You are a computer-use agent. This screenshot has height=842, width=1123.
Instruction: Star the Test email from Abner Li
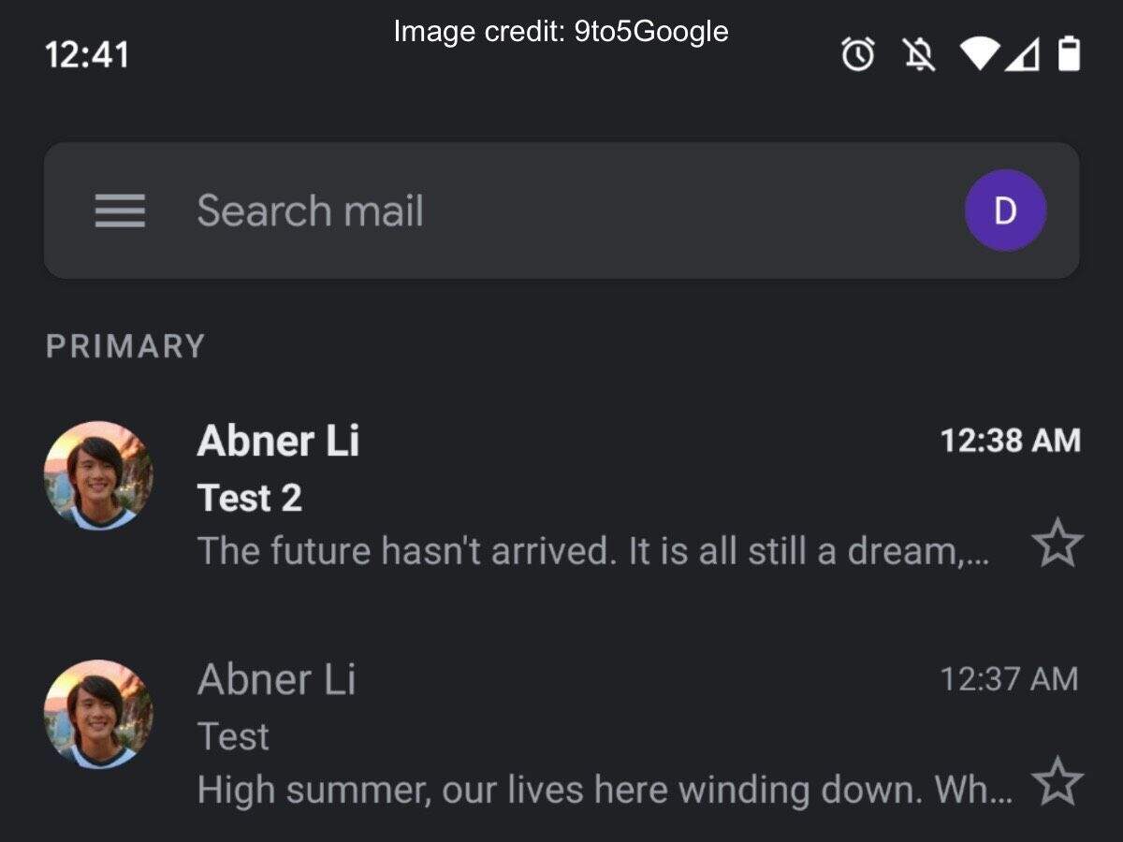tap(1057, 781)
